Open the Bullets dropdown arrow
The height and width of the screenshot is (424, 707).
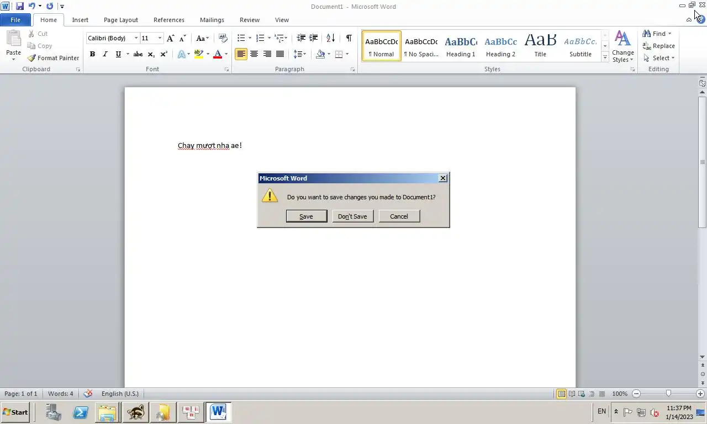250,38
